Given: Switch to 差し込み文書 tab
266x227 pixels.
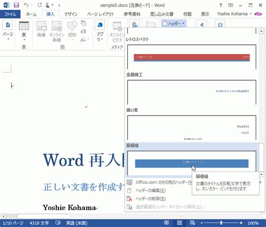Looking at the screenshot, I should 162,14.
